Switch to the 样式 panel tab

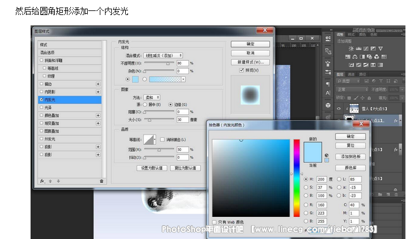coord(351,35)
